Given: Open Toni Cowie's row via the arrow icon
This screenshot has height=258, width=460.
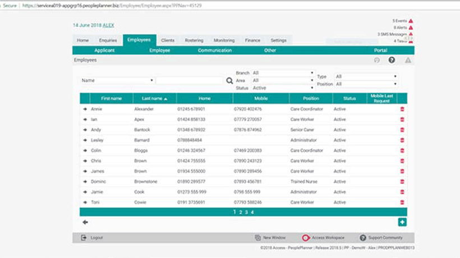Looking at the screenshot, I should click(85, 202).
